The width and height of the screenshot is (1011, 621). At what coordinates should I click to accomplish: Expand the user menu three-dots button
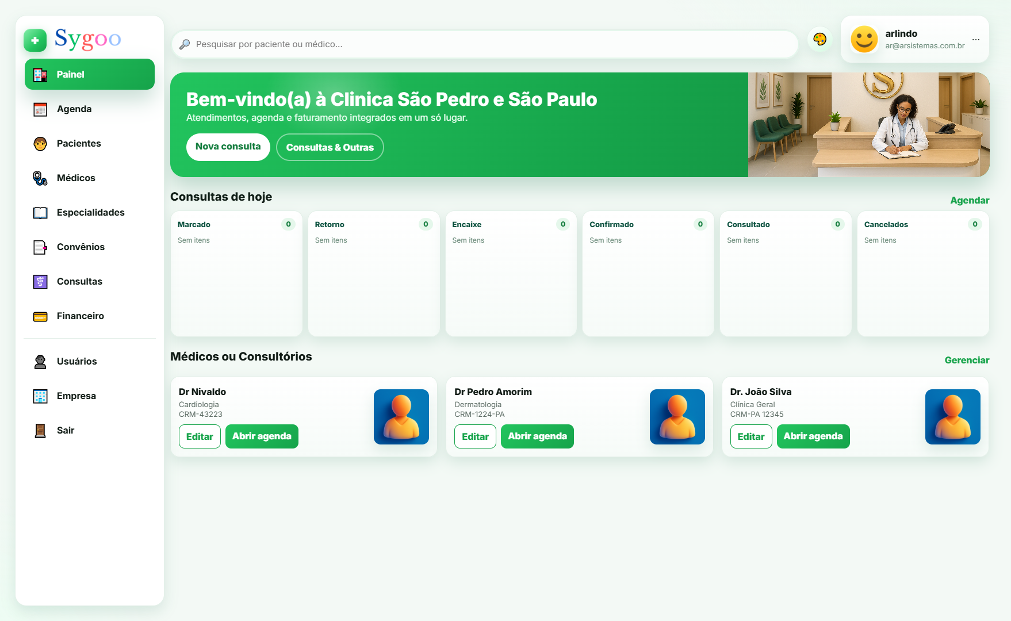(975, 40)
